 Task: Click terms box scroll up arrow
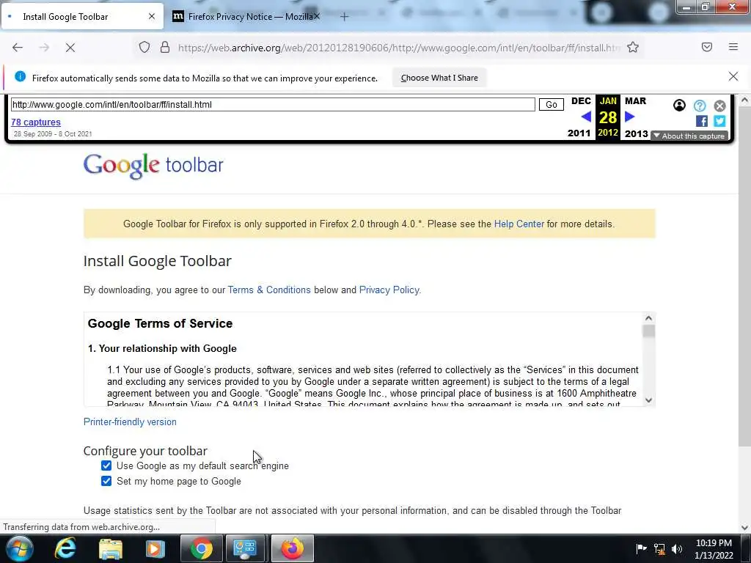pyautogui.click(x=648, y=318)
